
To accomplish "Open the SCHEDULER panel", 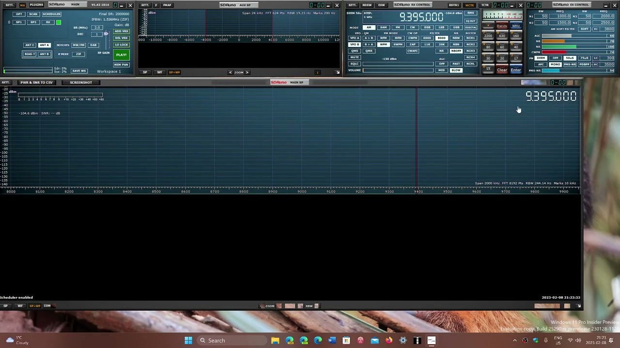I will (x=51, y=14).
